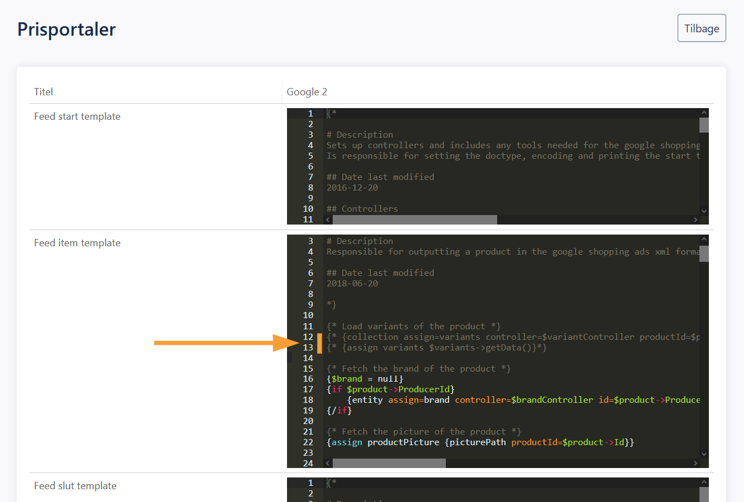Click 'Is responsible for setting the doctype' line
This screenshot has height=502, width=744.
click(513, 156)
